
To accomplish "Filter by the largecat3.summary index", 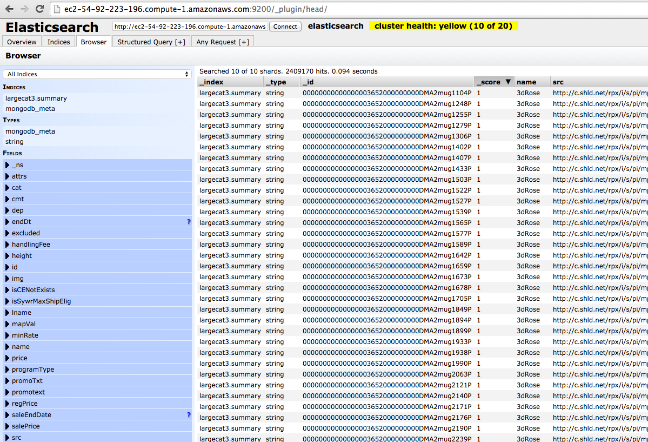I will click(x=97, y=98).
